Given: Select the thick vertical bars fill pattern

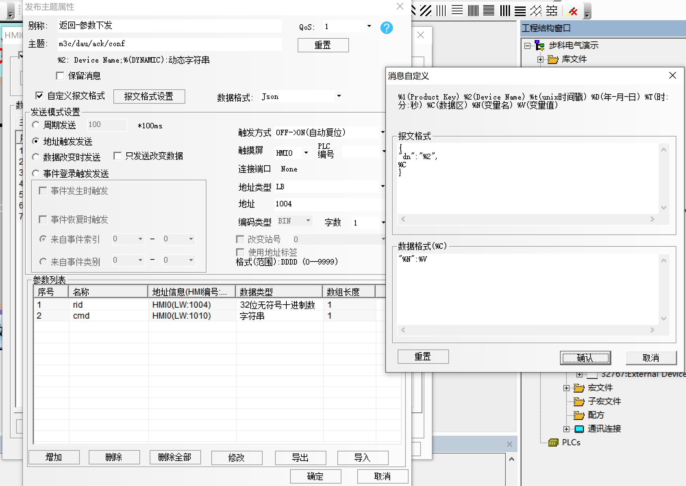Looking at the screenshot, I should click(x=505, y=11).
